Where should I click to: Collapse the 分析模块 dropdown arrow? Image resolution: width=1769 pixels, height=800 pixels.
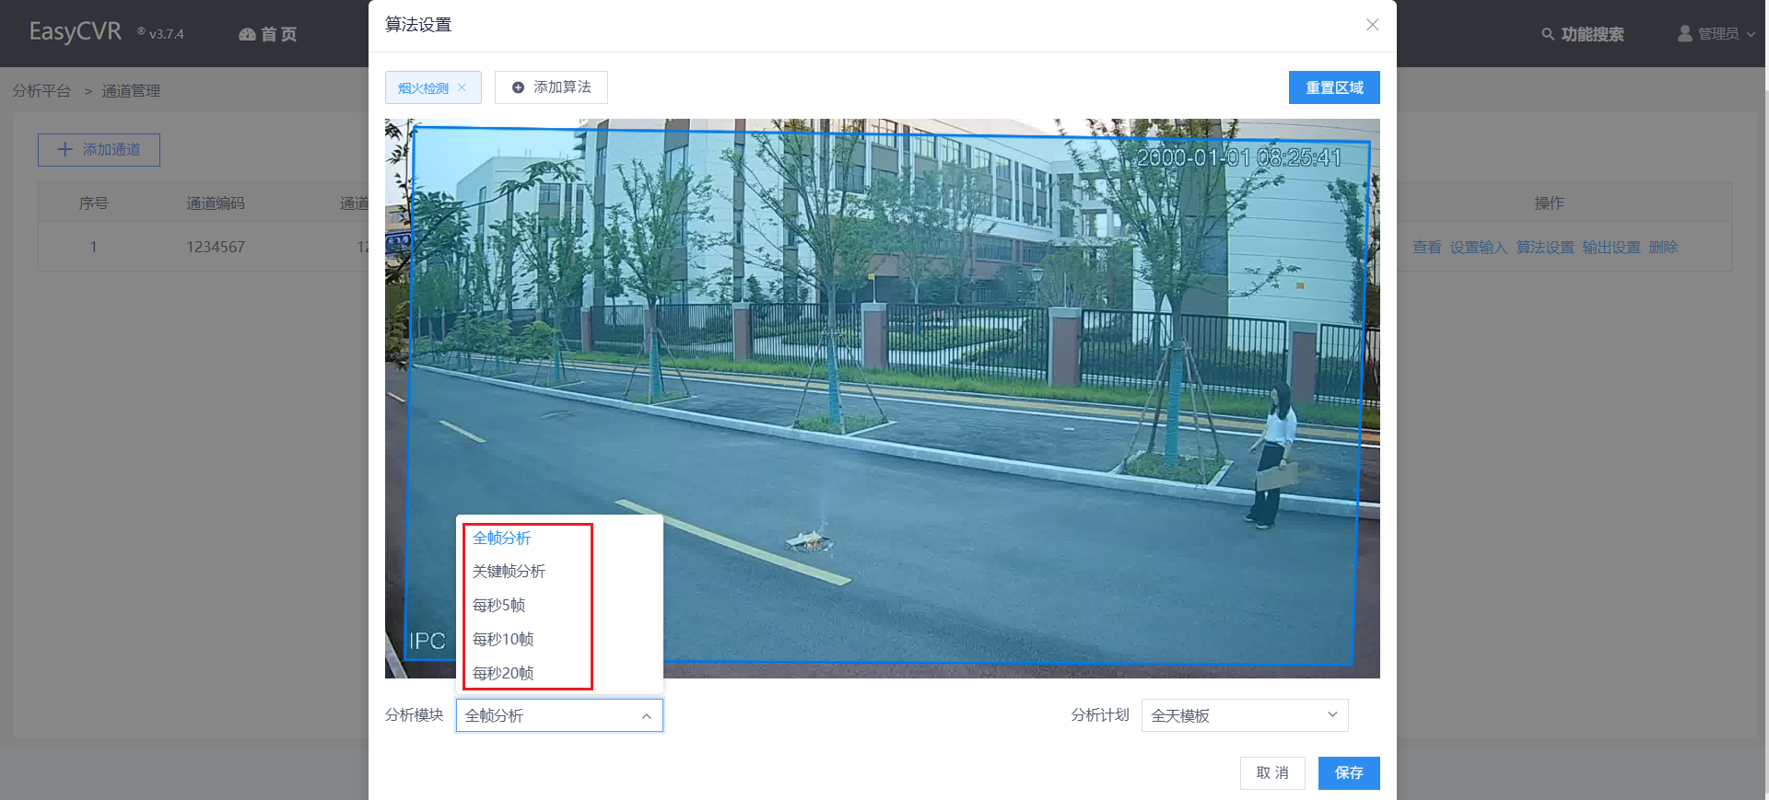646,716
